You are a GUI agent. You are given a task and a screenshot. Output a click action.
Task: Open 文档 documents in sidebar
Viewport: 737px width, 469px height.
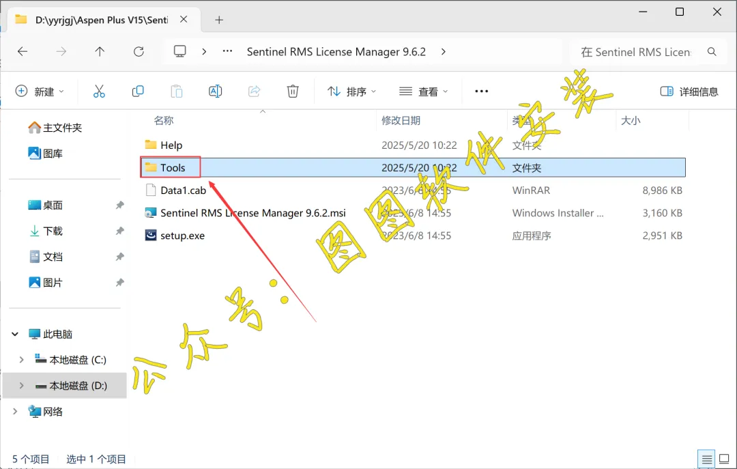46,257
